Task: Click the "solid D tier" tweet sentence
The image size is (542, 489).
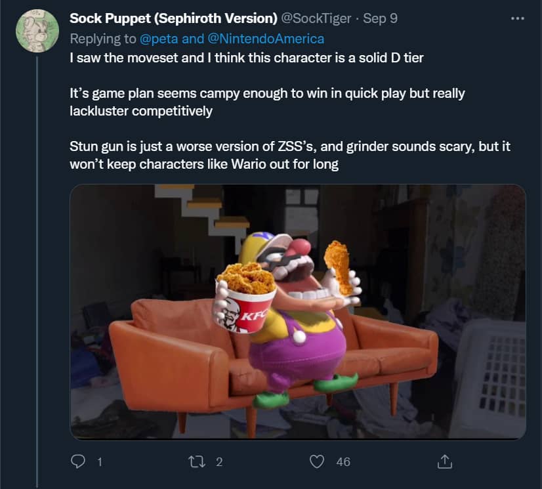Action: (x=247, y=58)
